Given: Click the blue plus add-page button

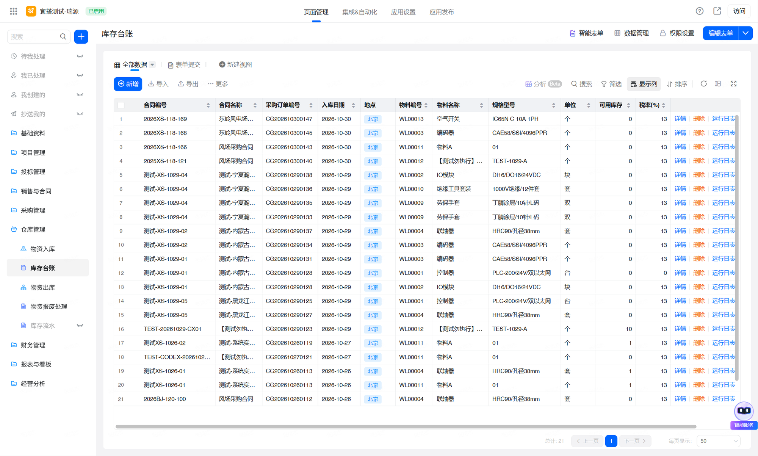Looking at the screenshot, I should [81, 37].
